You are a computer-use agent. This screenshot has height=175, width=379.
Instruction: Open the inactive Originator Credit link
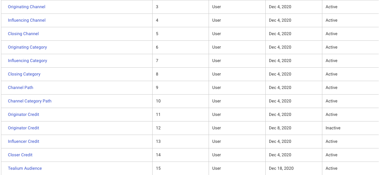point(23,128)
